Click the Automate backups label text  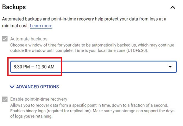pos(29,39)
